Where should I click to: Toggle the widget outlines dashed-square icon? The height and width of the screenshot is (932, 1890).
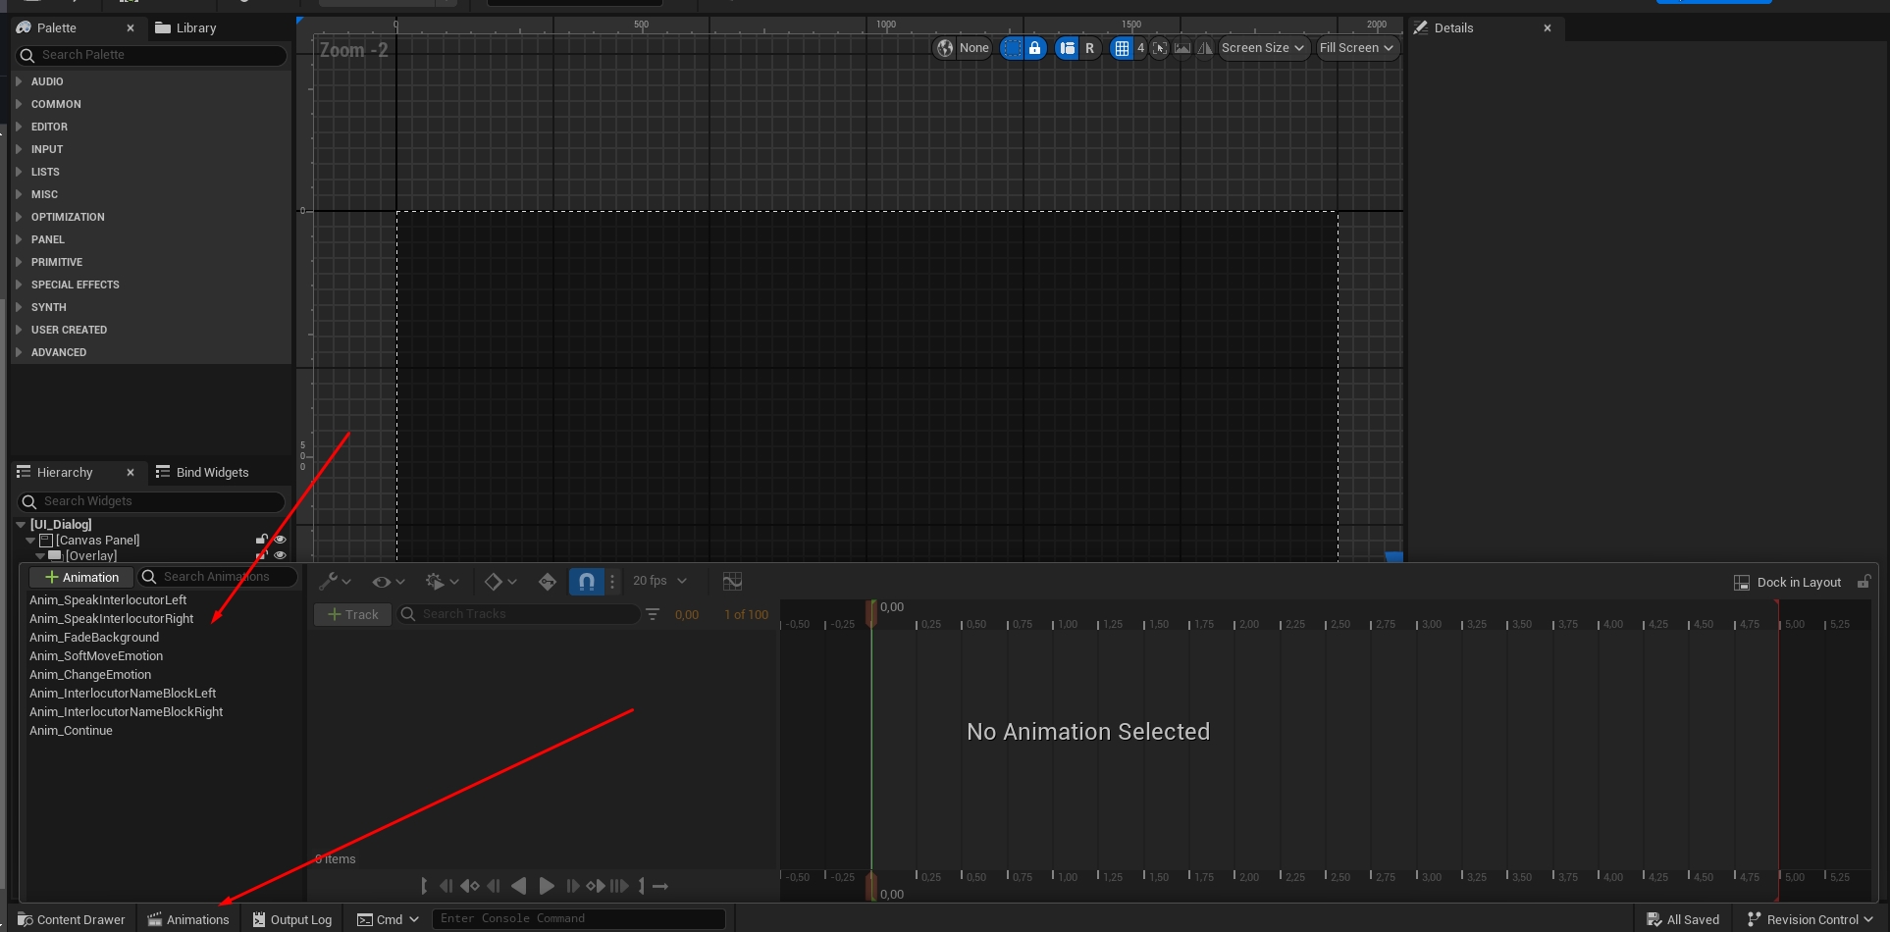[x=1012, y=48]
